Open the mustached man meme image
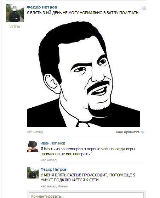This screenshot has width=160, height=198. [83, 74]
